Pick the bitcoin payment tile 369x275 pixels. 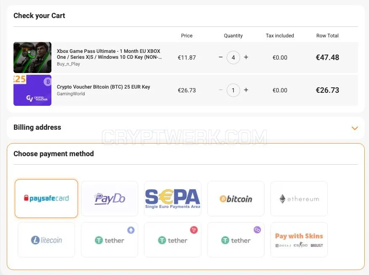236,199
